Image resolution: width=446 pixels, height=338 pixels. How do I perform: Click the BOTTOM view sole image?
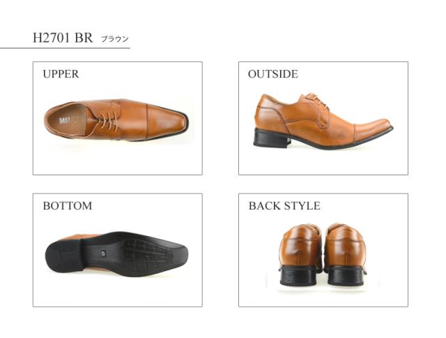tap(116, 254)
